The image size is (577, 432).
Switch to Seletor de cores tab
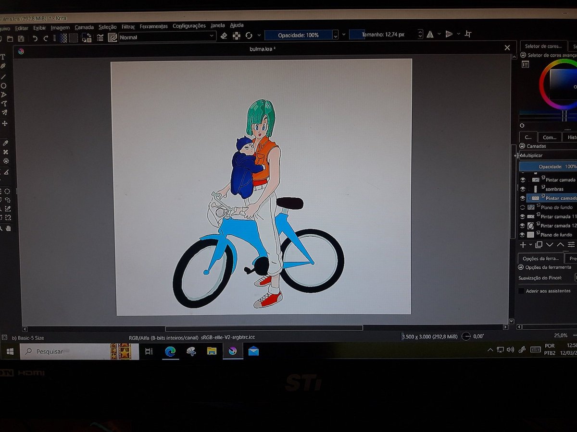(x=543, y=47)
